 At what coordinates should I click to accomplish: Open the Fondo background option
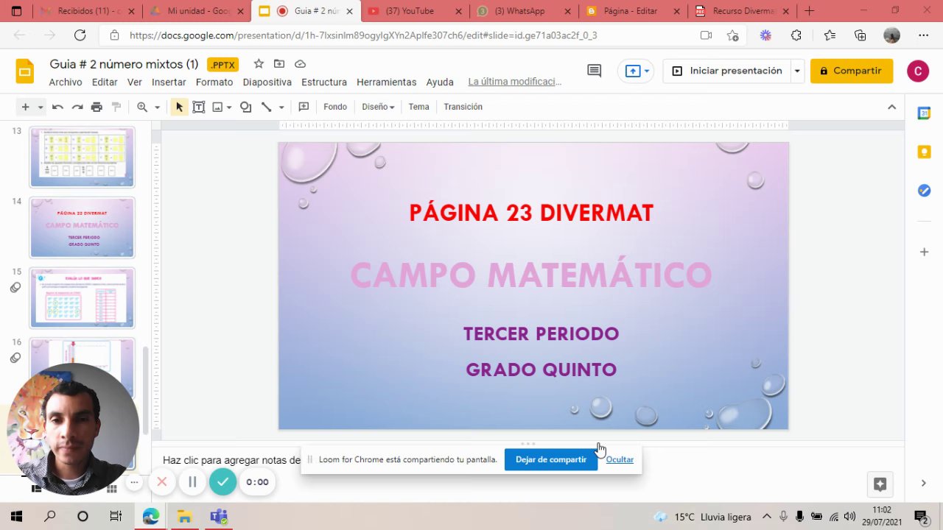[335, 107]
